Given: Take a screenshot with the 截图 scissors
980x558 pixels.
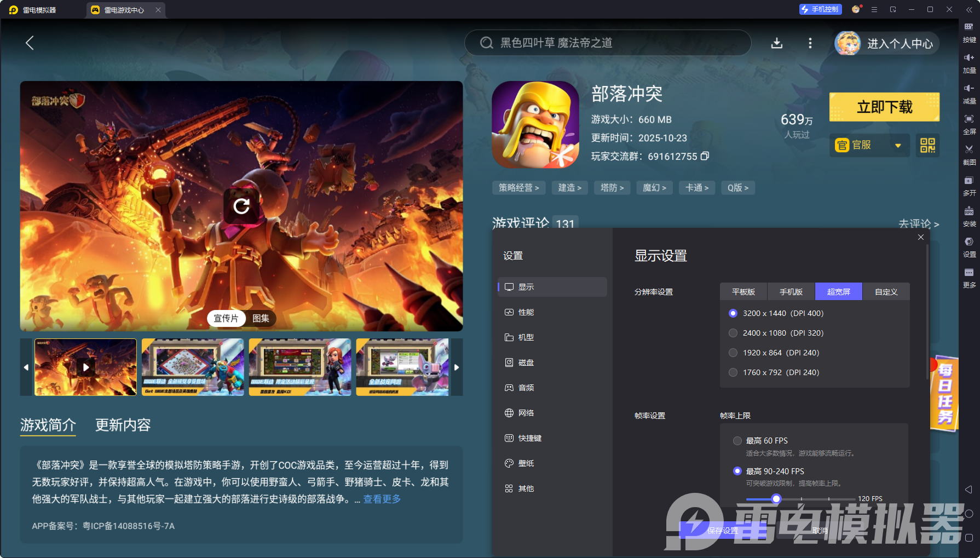Looking at the screenshot, I should coord(969,154).
